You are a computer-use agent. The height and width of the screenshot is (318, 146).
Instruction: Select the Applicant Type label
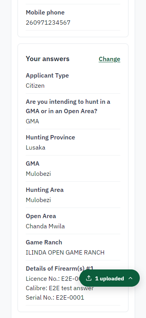(x=47, y=76)
